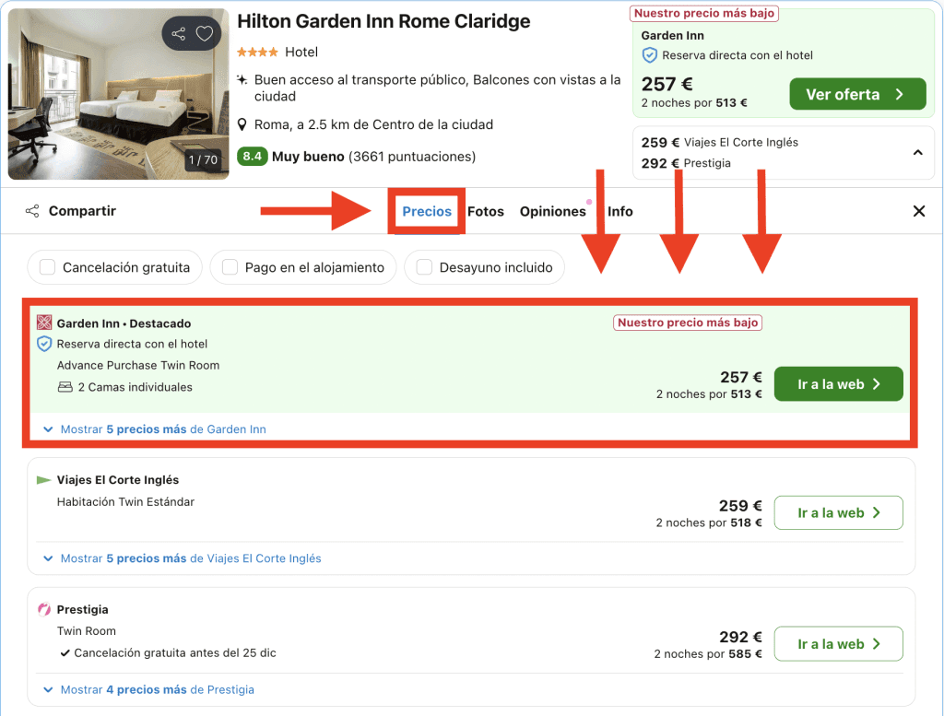This screenshot has height=716, width=944.
Task: Expand 5 more prices from Garden Inn
Action: coord(155,429)
